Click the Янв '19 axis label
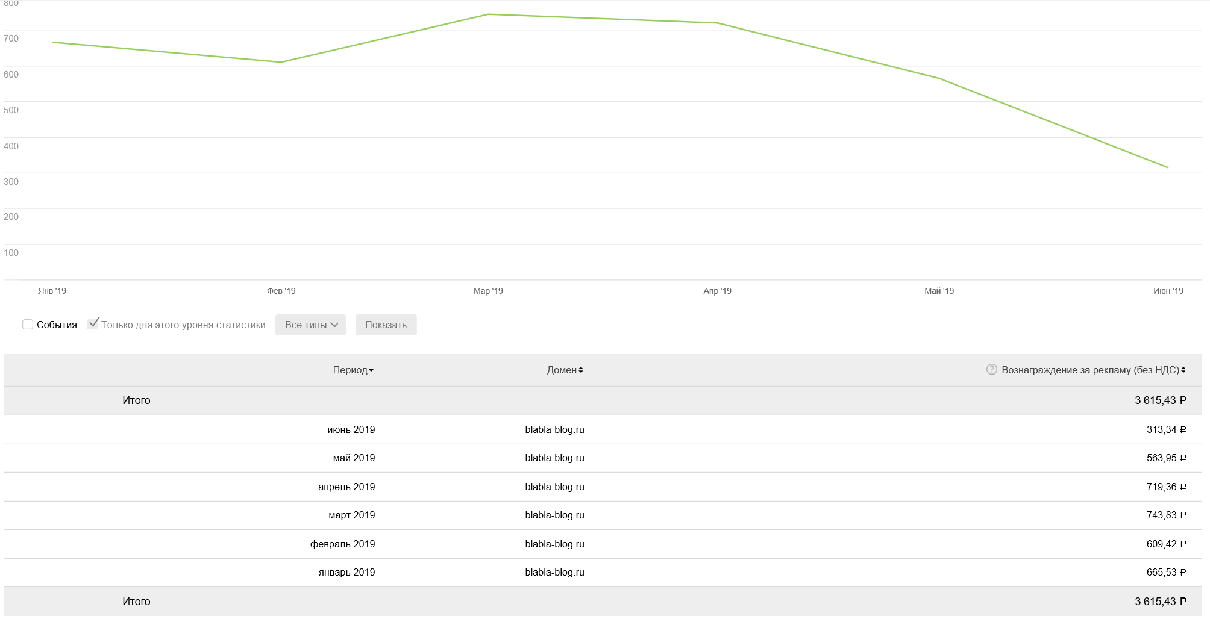Viewport: 1210px width, 622px height. coord(52,291)
